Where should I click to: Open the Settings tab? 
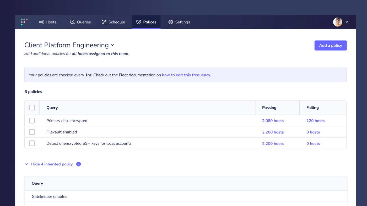point(179,22)
